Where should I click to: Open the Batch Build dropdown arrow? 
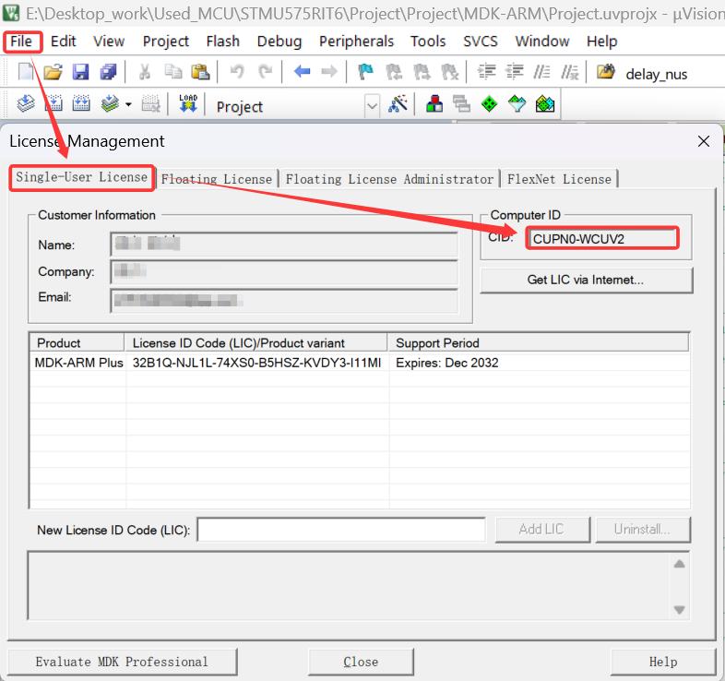tap(128, 104)
